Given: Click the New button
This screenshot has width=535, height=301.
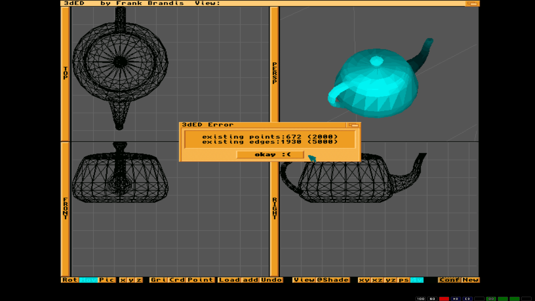Looking at the screenshot, I should 470,280.
